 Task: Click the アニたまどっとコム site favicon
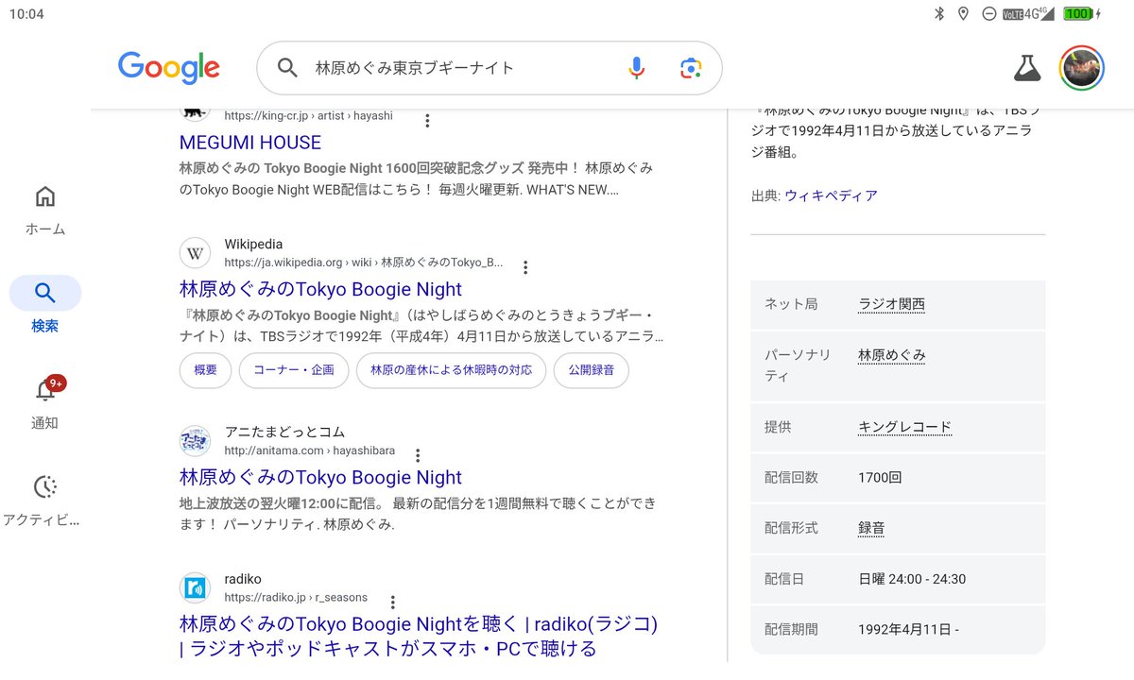(x=195, y=440)
